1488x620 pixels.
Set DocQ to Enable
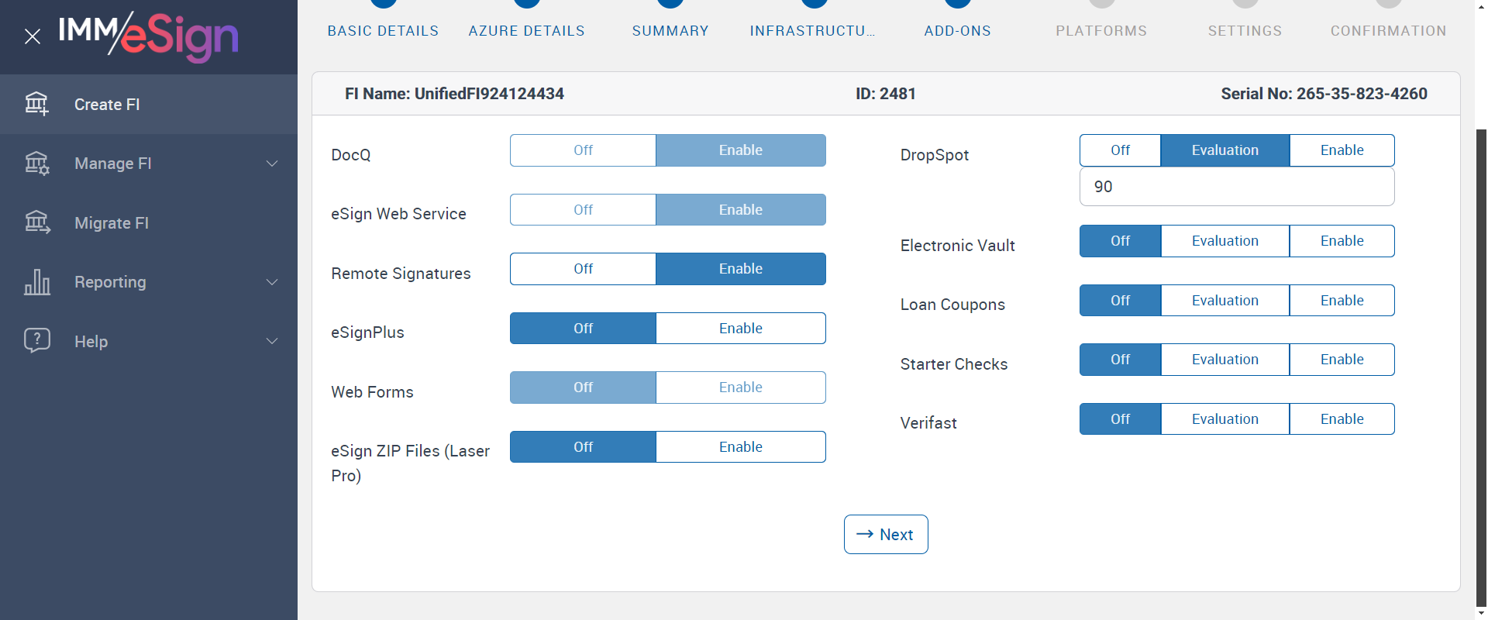[741, 150]
